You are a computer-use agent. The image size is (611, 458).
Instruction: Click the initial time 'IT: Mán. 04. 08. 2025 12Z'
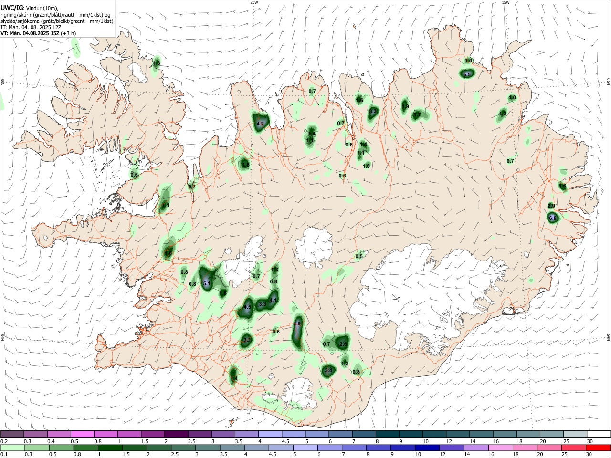click(31, 27)
